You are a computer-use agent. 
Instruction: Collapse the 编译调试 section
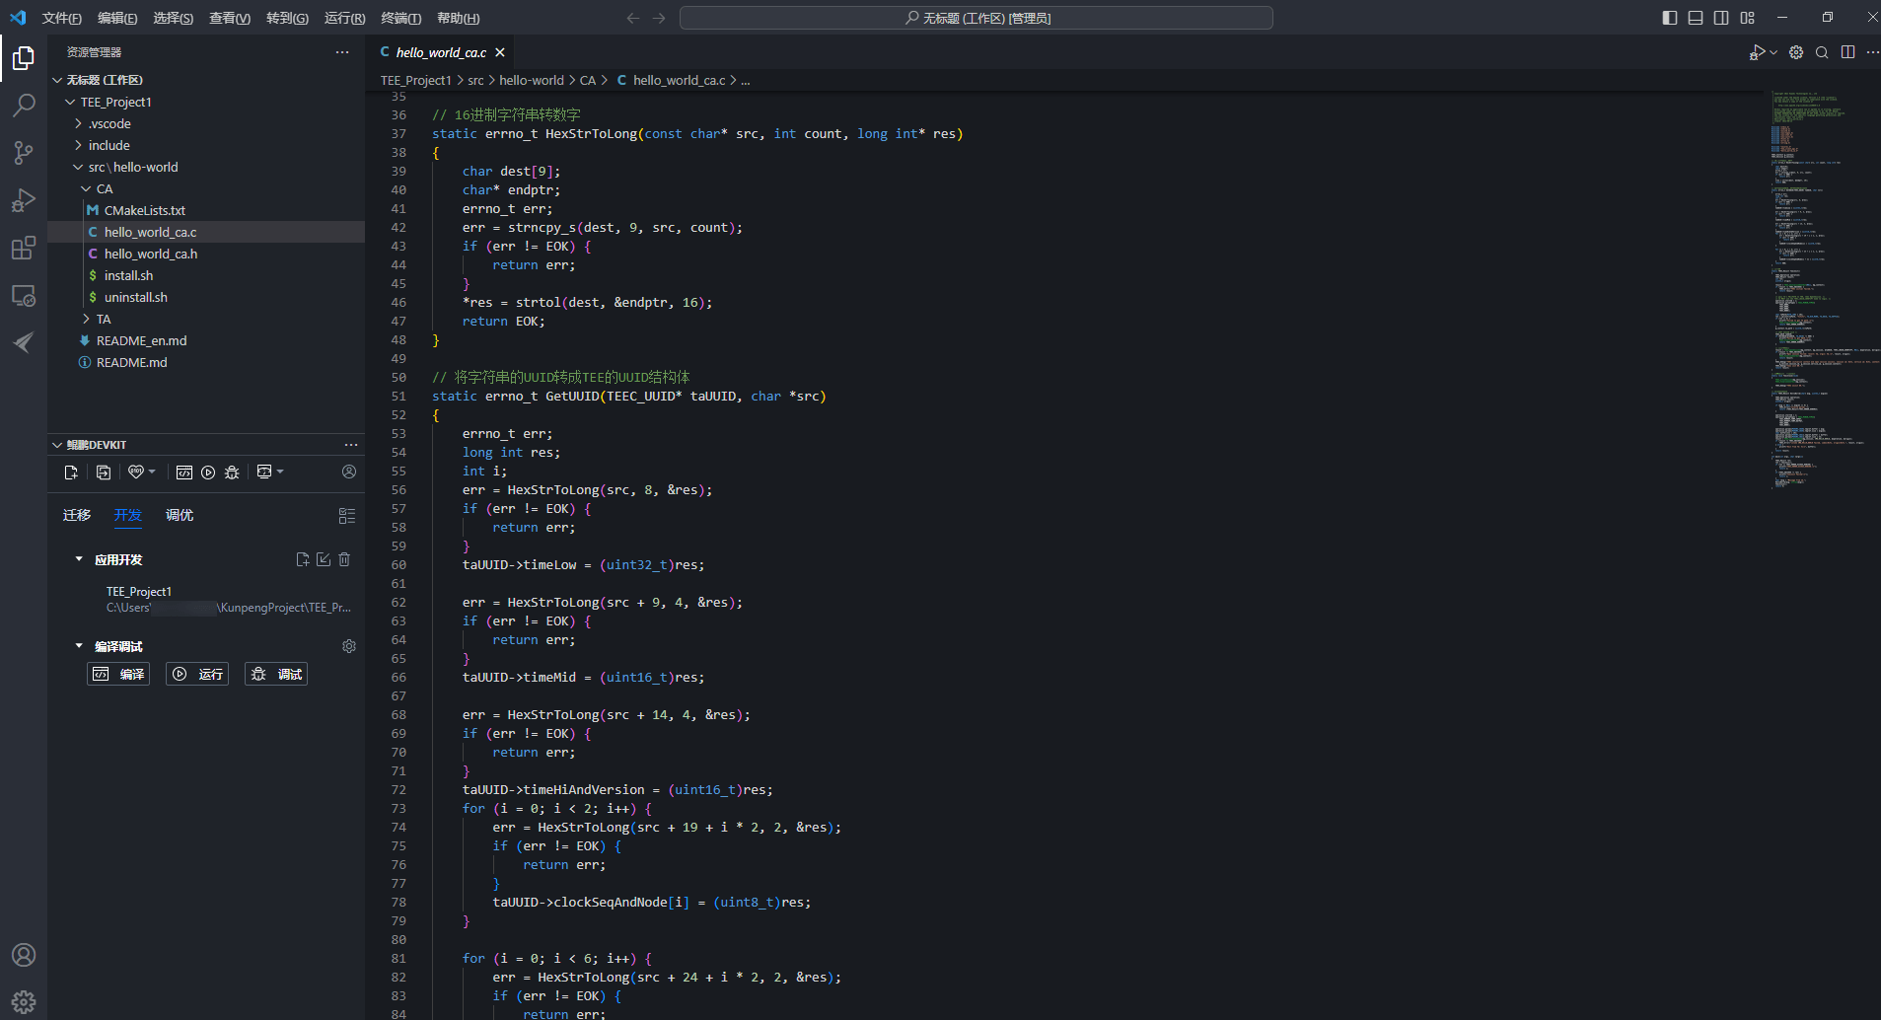(x=79, y=646)
